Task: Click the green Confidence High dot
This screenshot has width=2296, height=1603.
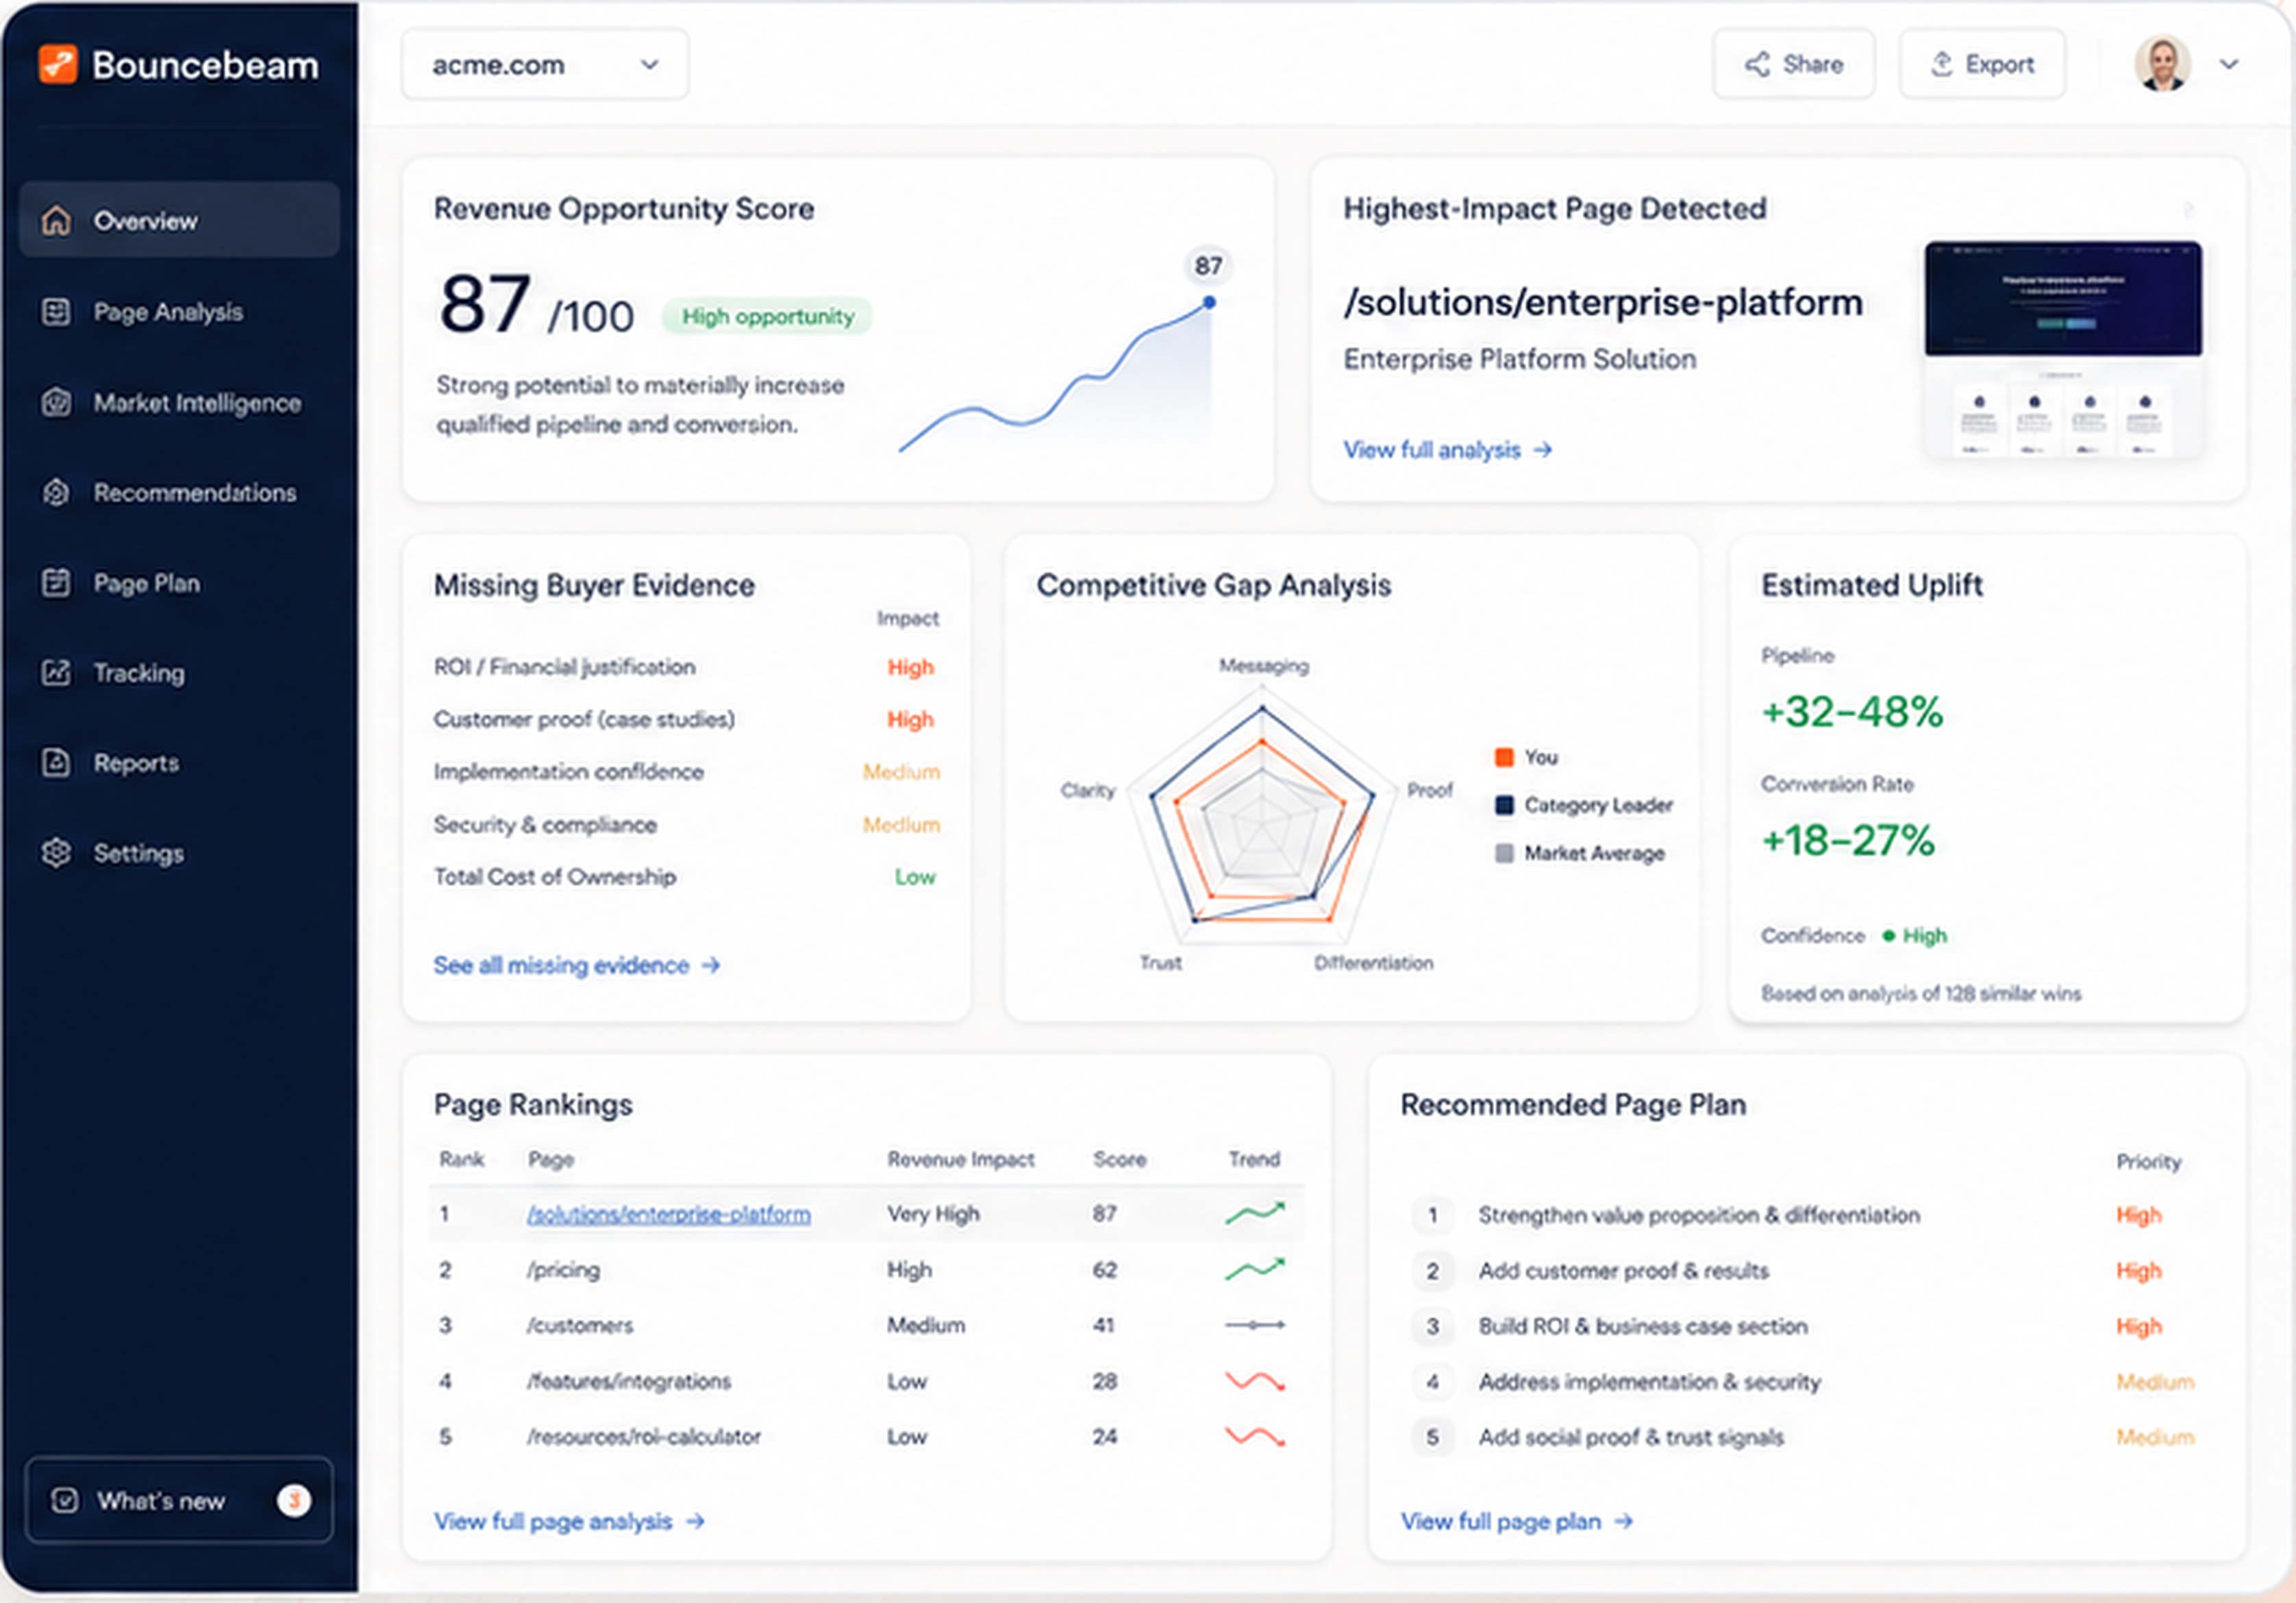Action: pos(1889,936)
